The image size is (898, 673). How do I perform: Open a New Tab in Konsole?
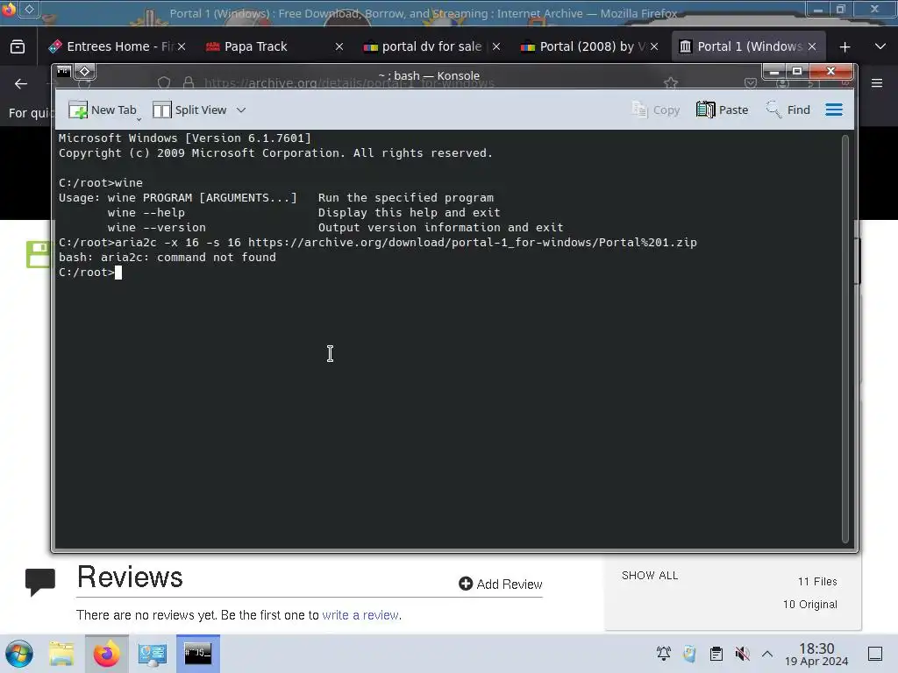103,110
